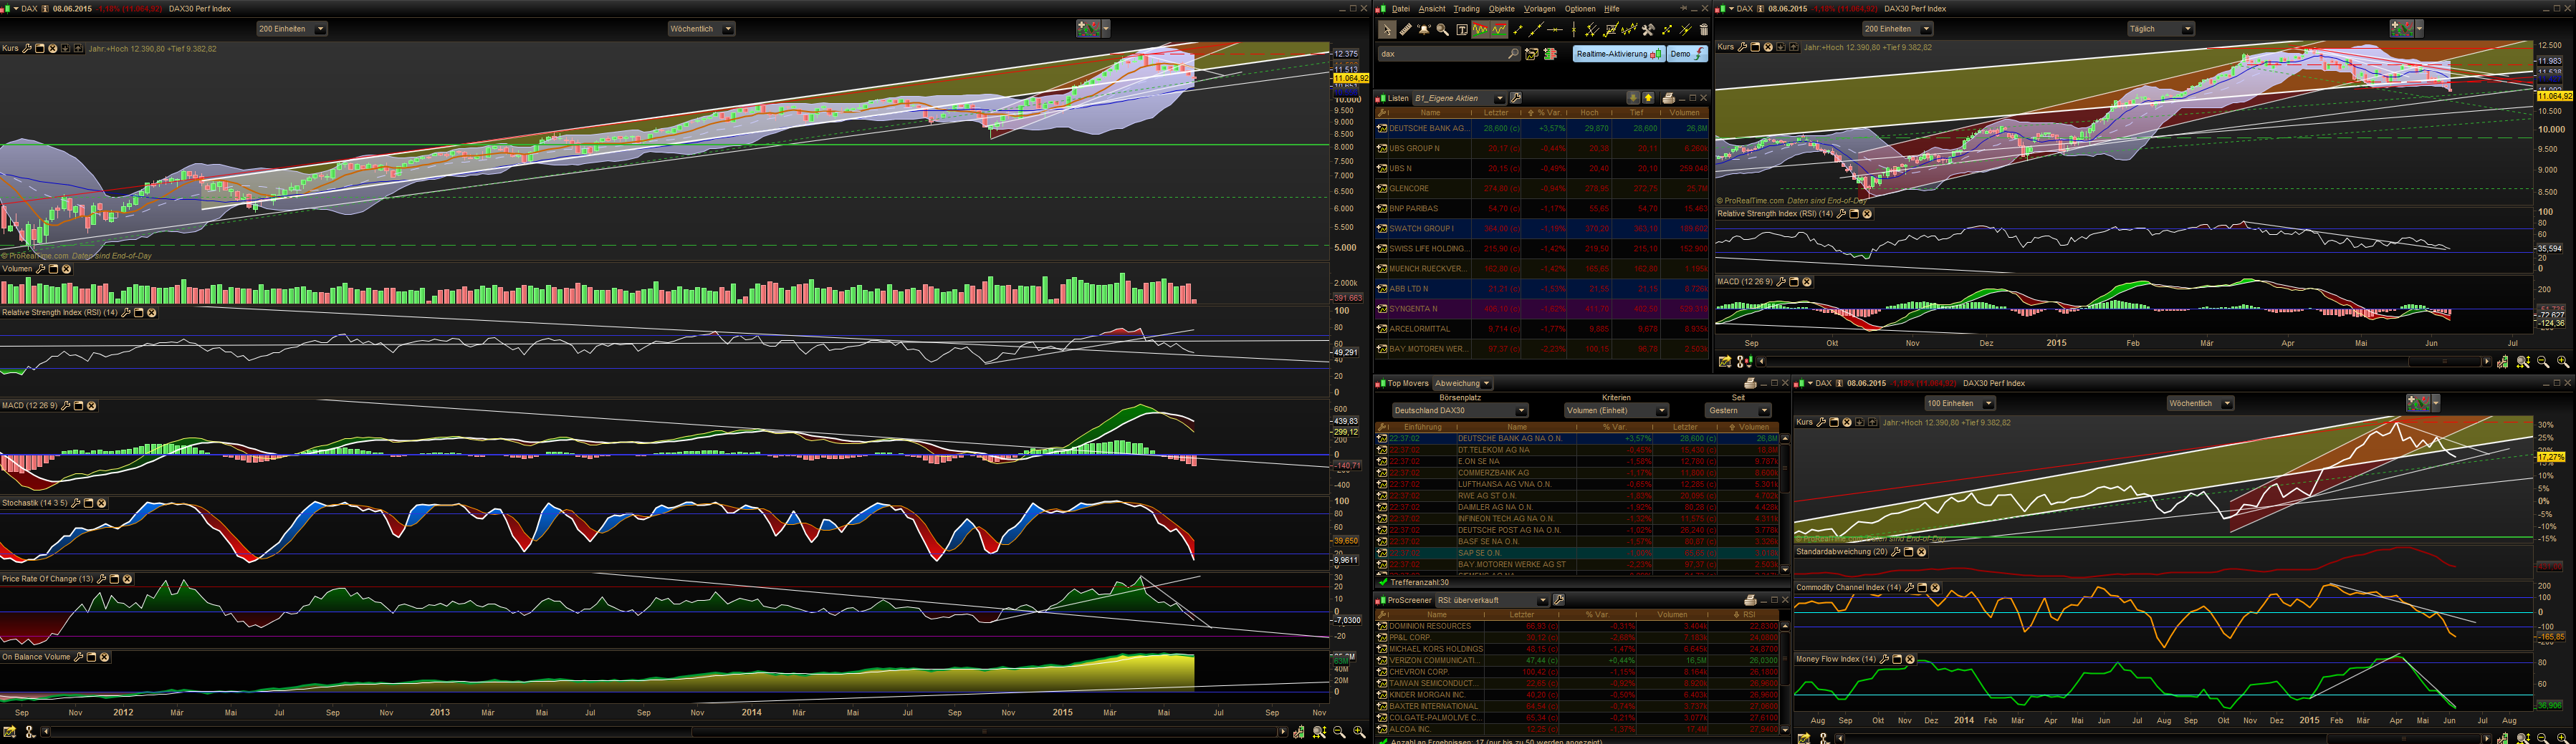Open the Trading menu
Image resolution: width=2576 pixels, height=744 pixels.
1466,9
